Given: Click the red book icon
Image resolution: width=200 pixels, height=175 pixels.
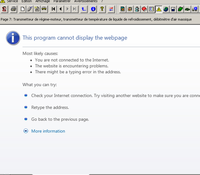Looking at the screenshot, I should pos(144,9).
